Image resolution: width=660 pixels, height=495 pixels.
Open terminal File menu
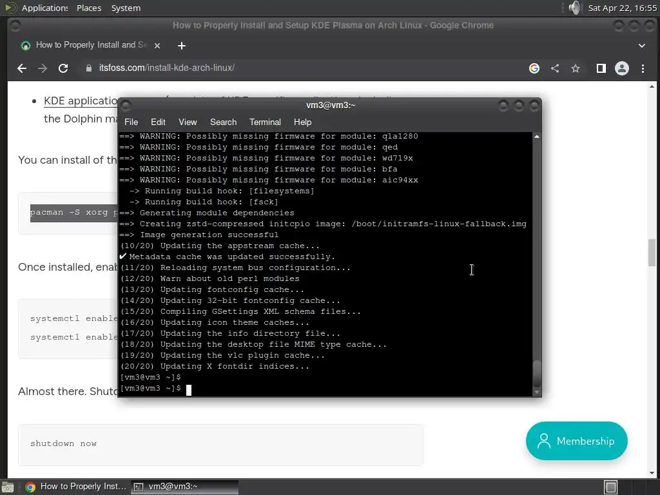coord(131,122)
